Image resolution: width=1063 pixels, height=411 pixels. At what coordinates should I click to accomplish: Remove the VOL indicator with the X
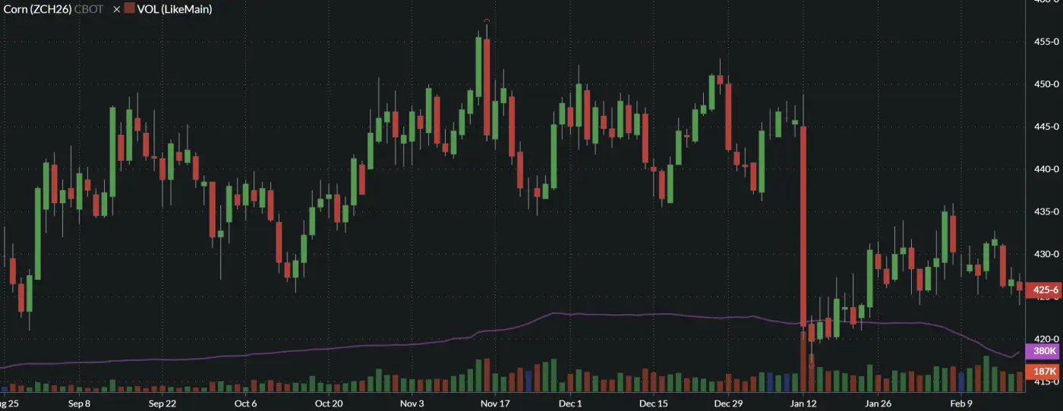(x=116, y=10)
